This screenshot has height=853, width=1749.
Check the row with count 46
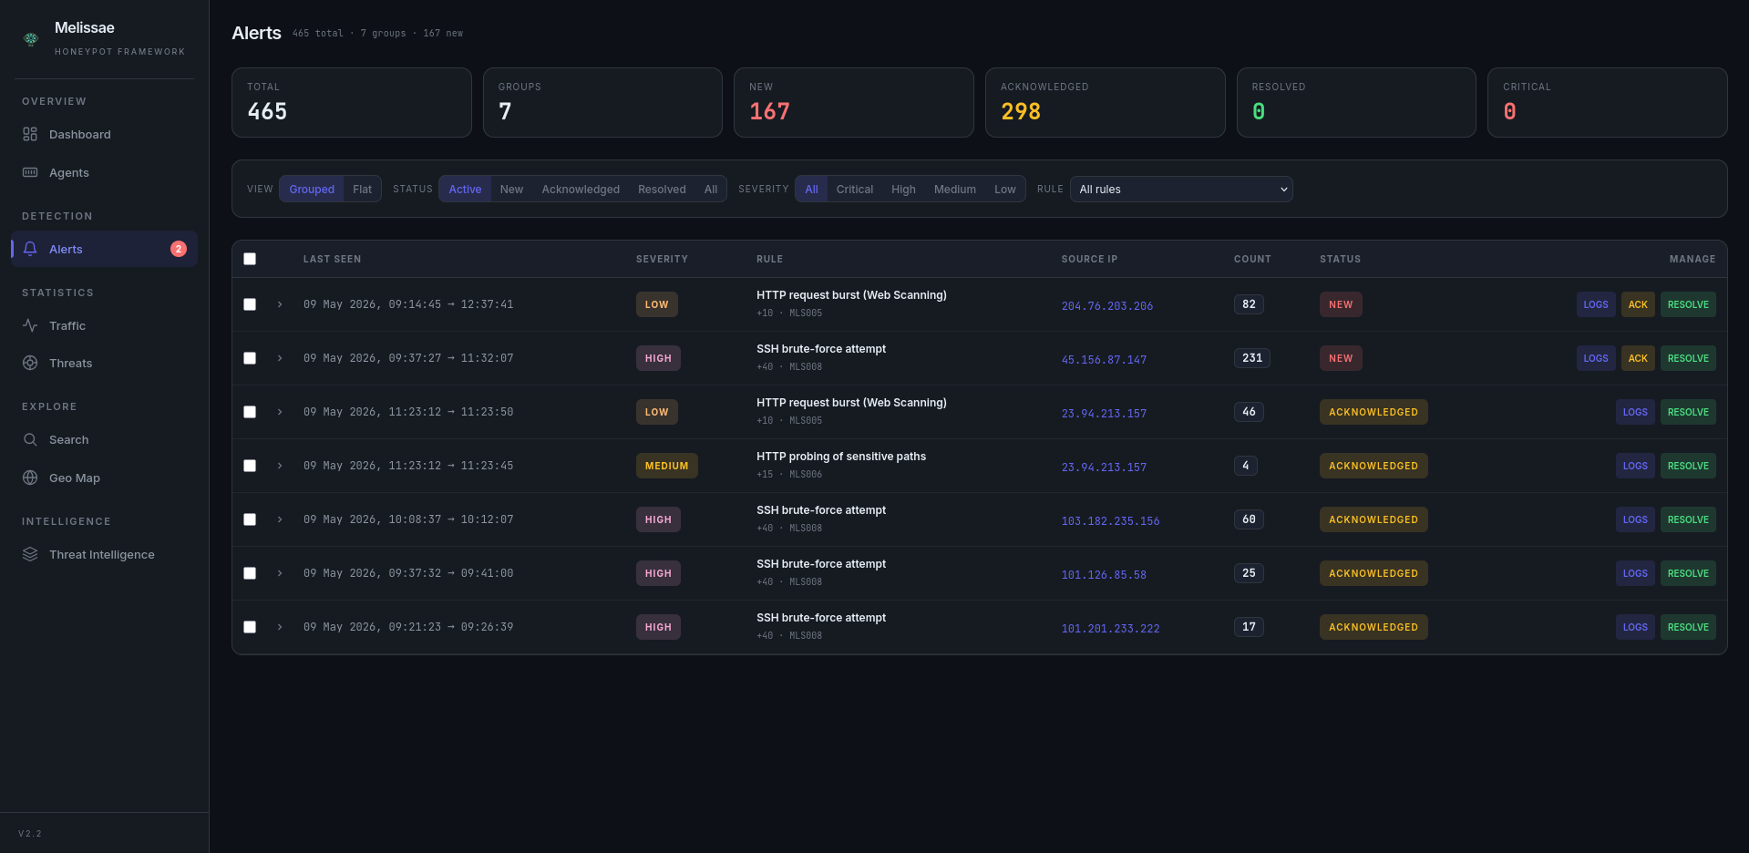(x=250, y=412)
